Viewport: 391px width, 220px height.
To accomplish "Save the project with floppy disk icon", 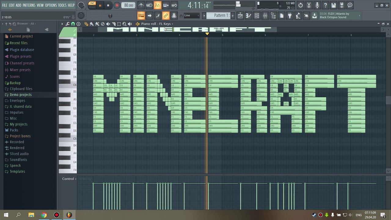I will [x=334, y=5].
